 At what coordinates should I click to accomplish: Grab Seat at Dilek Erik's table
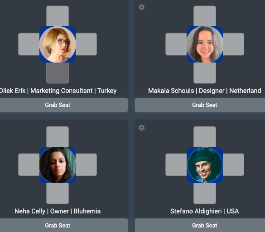[58, 105]
